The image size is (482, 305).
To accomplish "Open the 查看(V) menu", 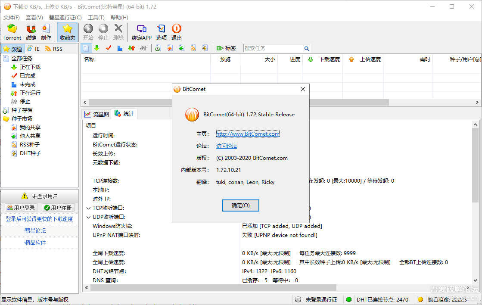I will (34, 18).
